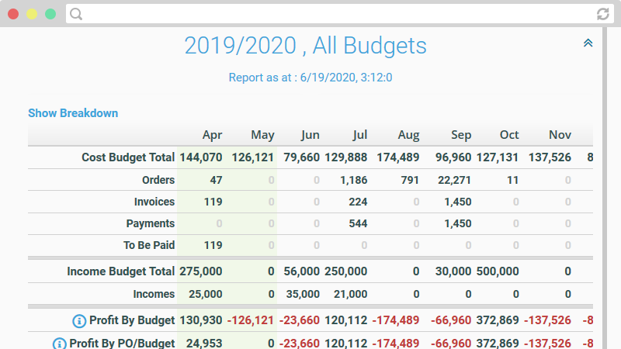Click Cost Budget value 129,888 for Jul

[345, 157]
